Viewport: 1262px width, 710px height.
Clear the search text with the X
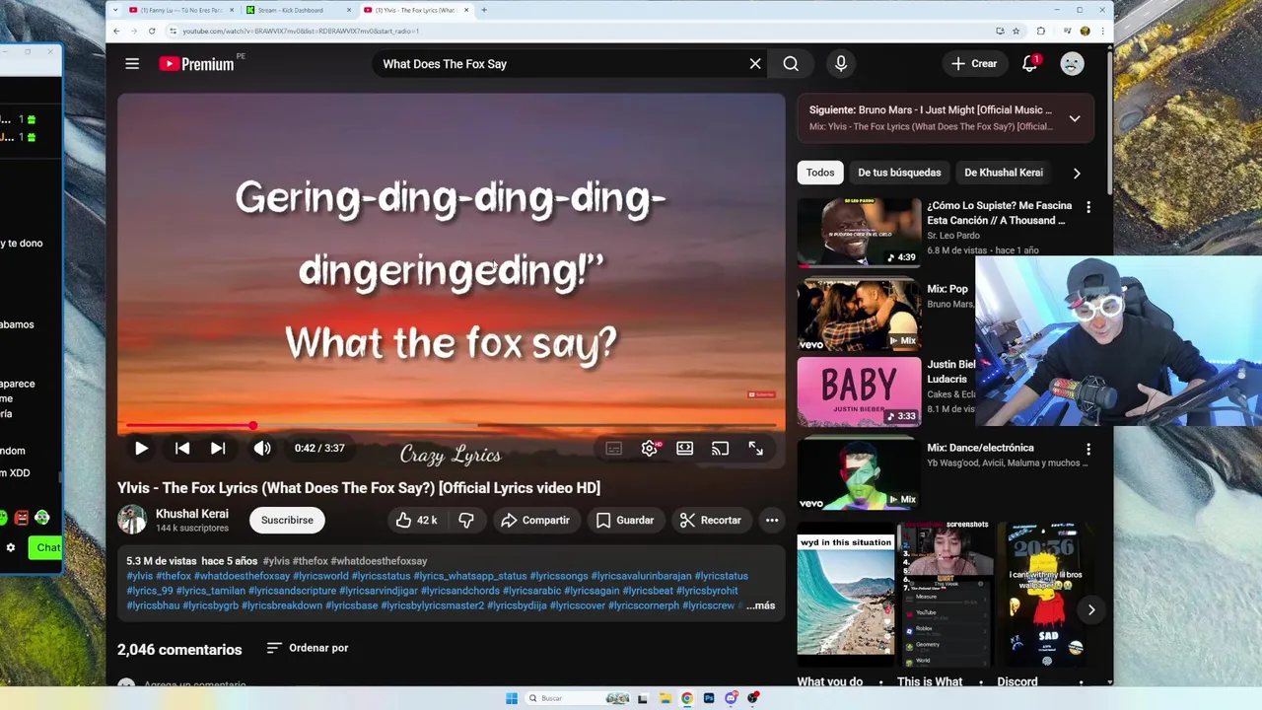click(x=755, y=64)
